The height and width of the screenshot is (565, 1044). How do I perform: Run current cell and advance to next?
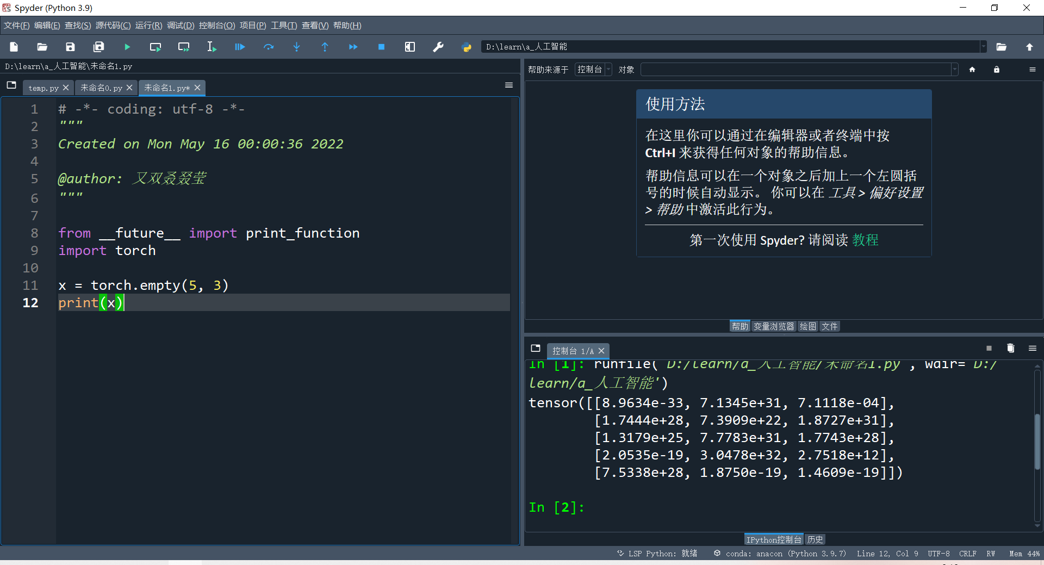pos(184,47)
